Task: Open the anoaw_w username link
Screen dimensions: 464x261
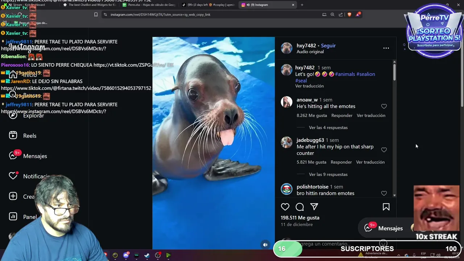Action: coord(307,100)
